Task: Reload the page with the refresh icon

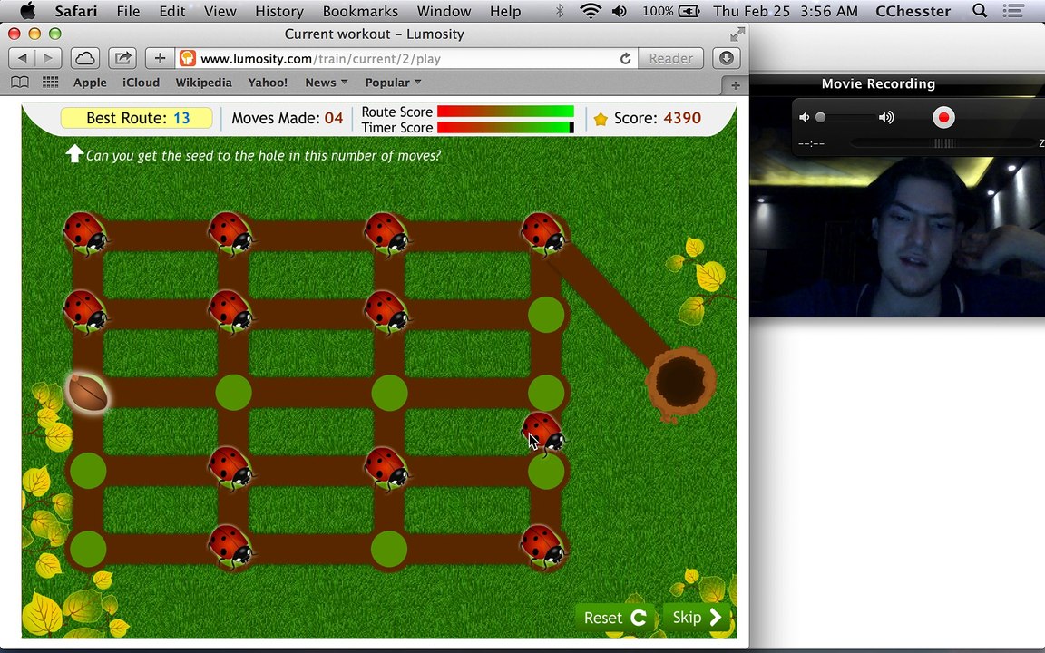Action: [x=625, y=59]
